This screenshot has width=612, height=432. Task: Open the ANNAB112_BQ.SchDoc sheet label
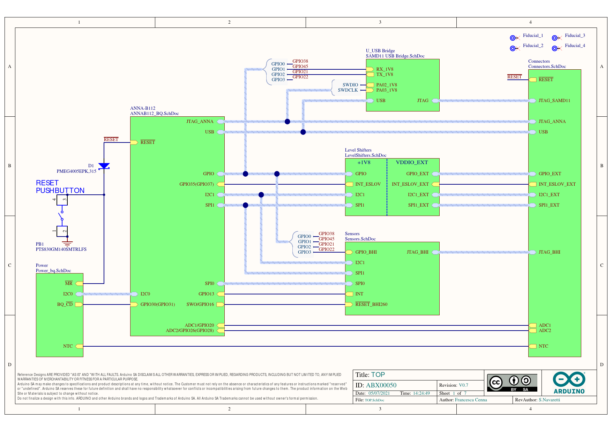coord(154,114)
